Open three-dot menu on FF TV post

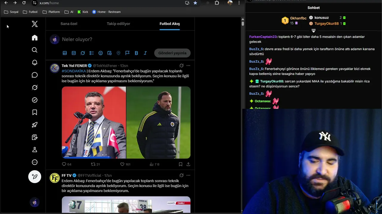pos(188,175)
